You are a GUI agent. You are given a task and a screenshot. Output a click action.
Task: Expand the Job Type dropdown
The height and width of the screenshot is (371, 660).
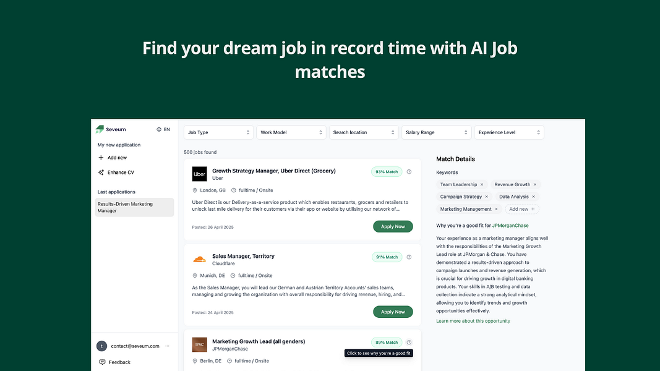tap(218, 132)
